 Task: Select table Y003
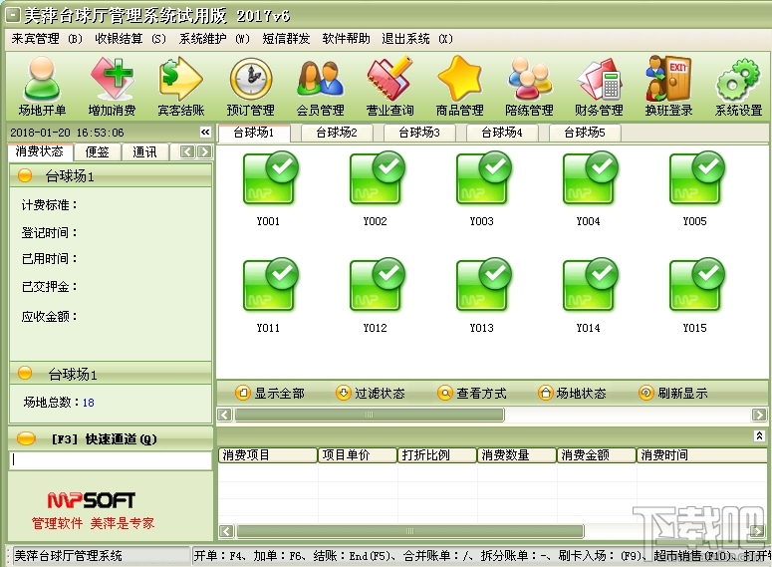pos(482,188)
